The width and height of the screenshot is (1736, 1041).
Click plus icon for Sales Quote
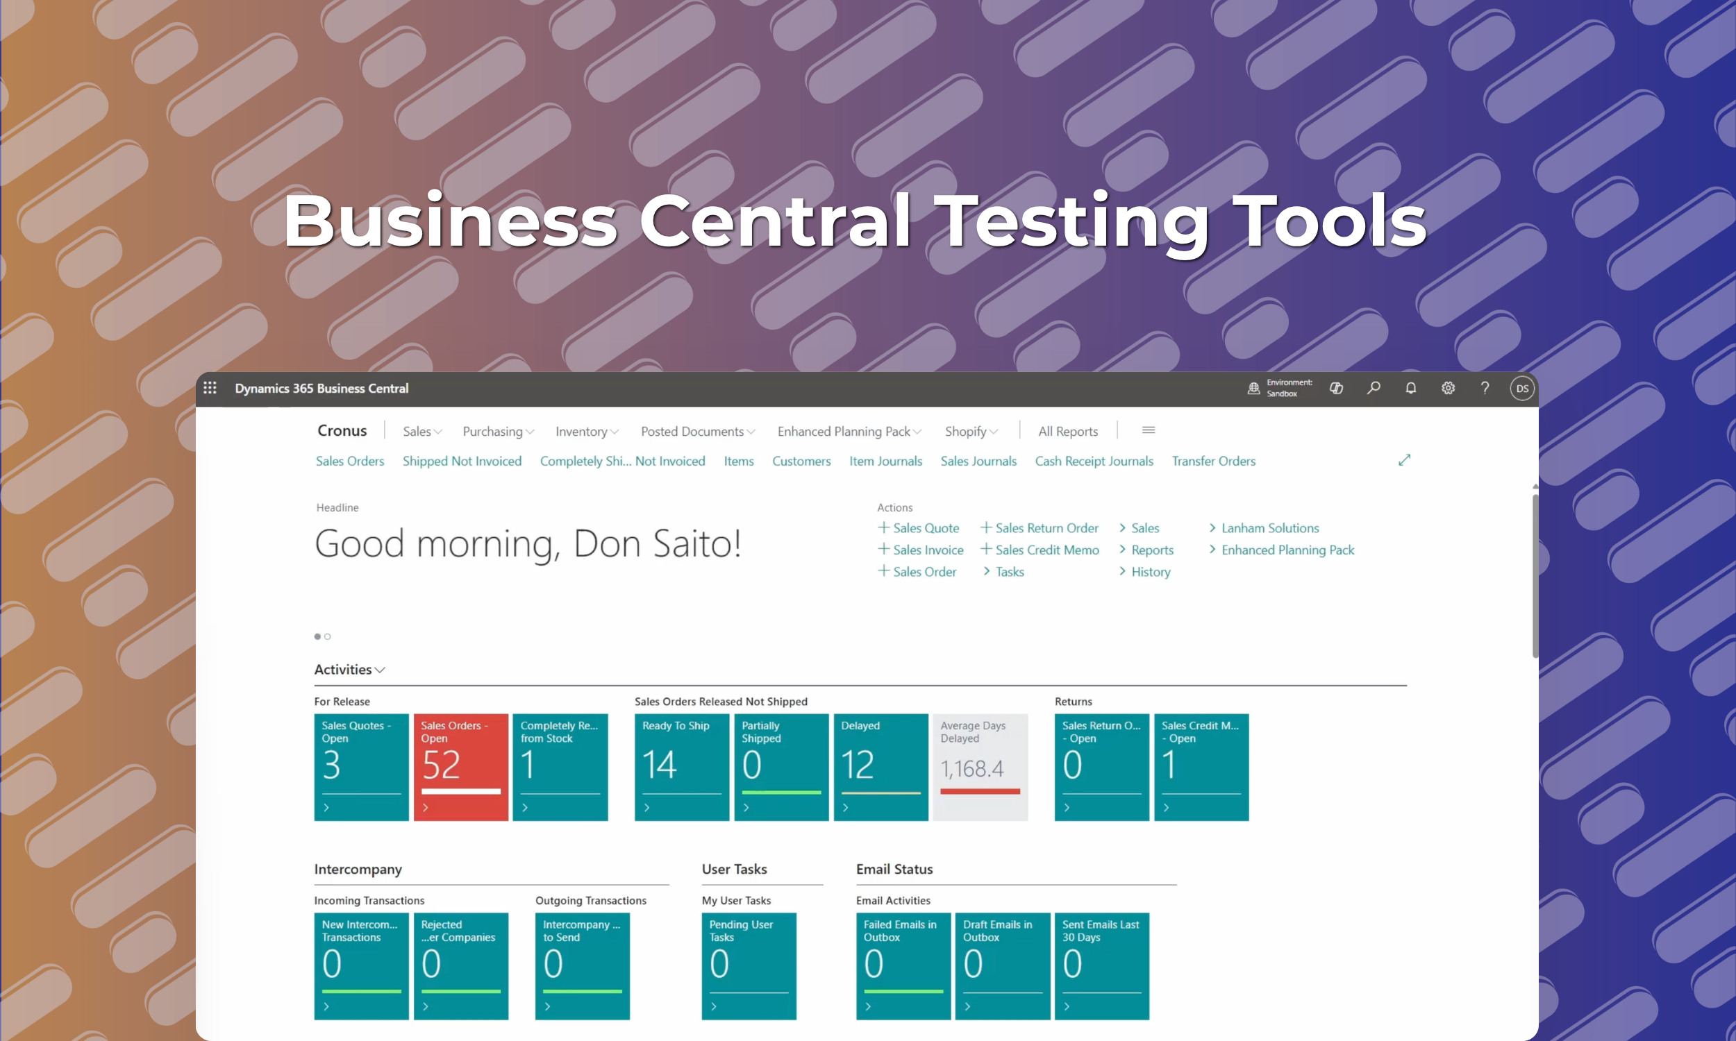(x=883, y=527)
